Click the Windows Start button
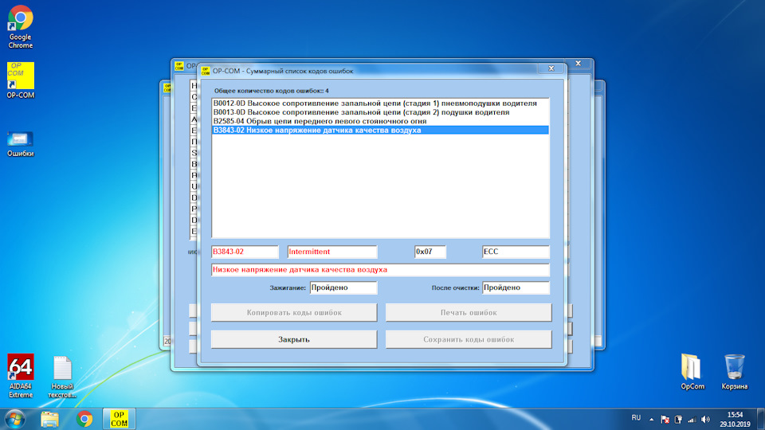The height and width of the screenshot is (430, 765). click(15, 418)
